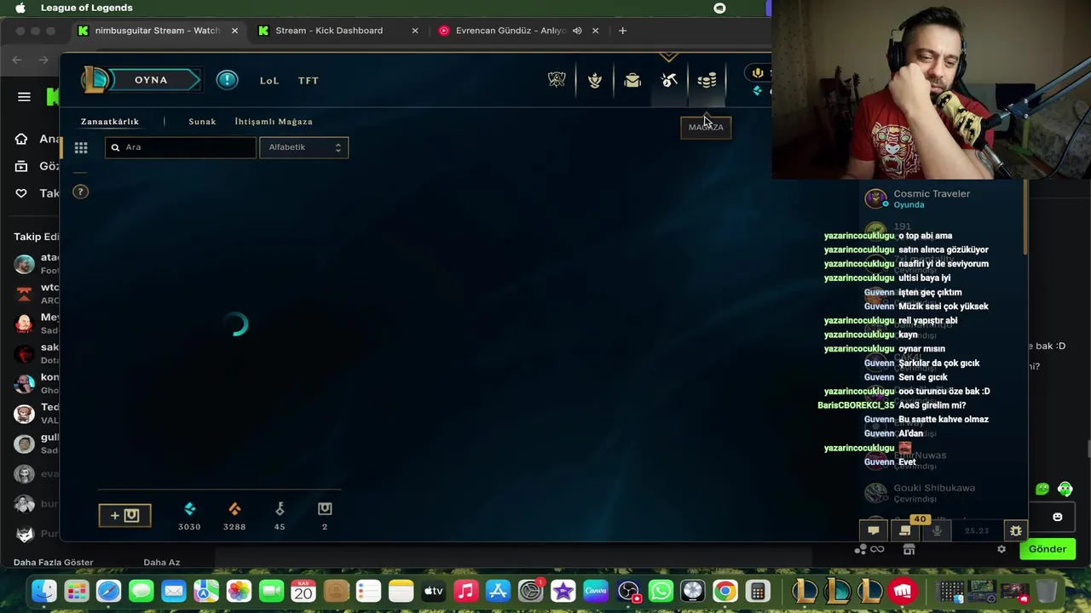Viewport: 1091px width, 613px height.
Task: Click Daha Az link
Action: coord(162,563)
